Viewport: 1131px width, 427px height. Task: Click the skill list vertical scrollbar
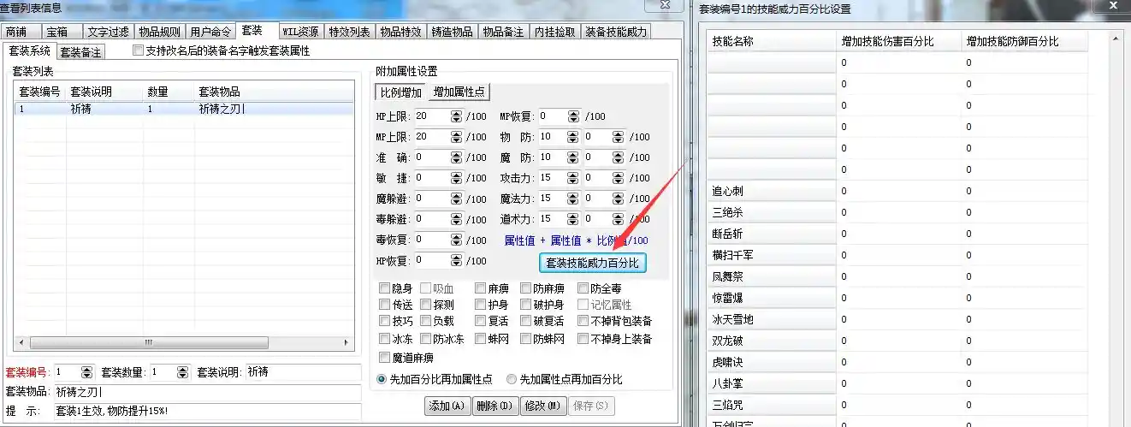[x=1115, y=229]
